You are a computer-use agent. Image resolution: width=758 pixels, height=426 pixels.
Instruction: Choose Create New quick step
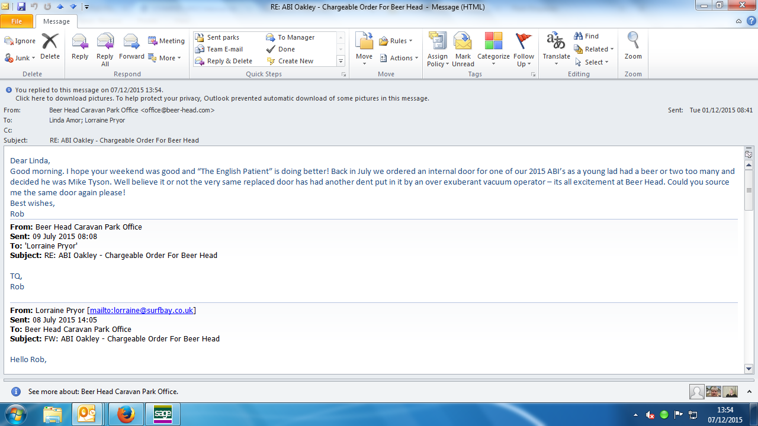click(290, 61)
